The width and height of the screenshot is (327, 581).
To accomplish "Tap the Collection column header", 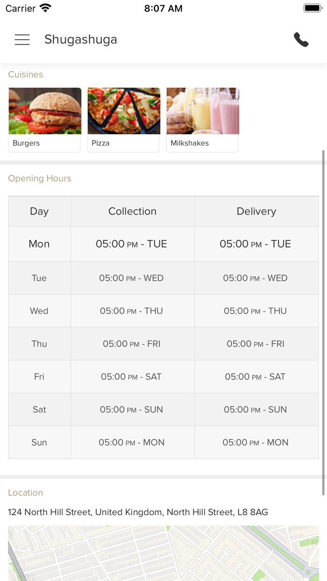I will click(x=132, y=212).
